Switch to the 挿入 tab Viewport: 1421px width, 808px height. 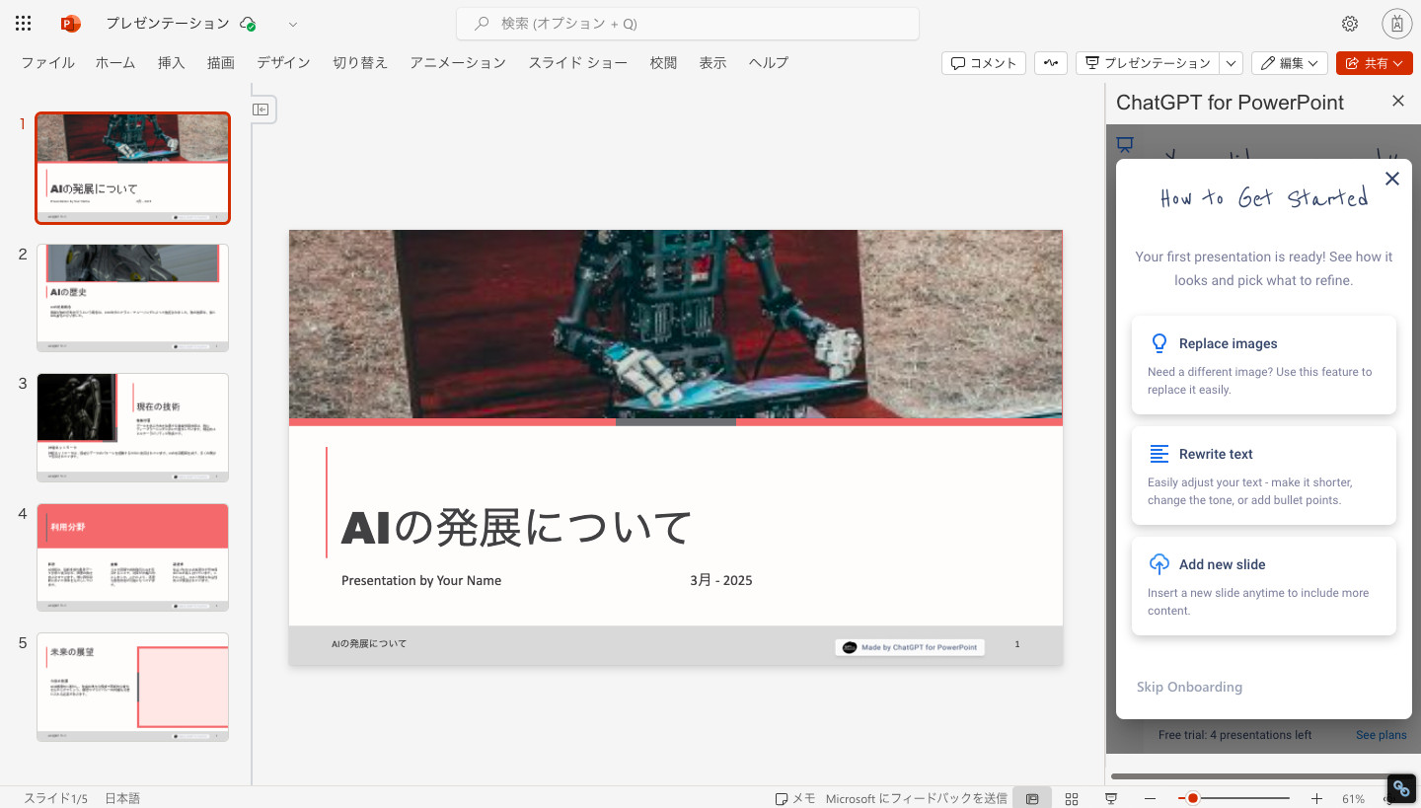pos(172,63)
